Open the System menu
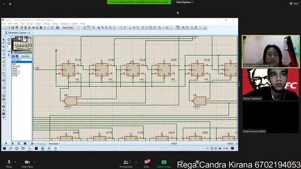 pos(75,23)
